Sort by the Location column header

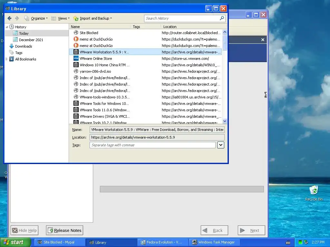(194, 27)
